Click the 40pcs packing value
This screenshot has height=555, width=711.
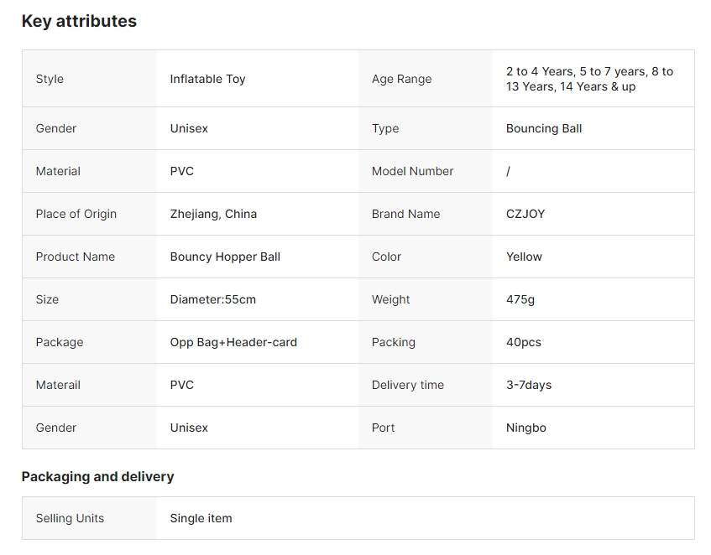coord(523,342)
